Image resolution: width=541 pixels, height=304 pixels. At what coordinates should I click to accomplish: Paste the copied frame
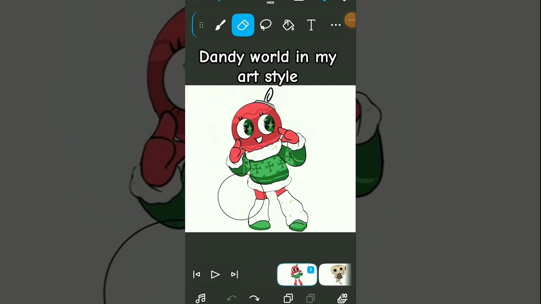pos(311,299)
